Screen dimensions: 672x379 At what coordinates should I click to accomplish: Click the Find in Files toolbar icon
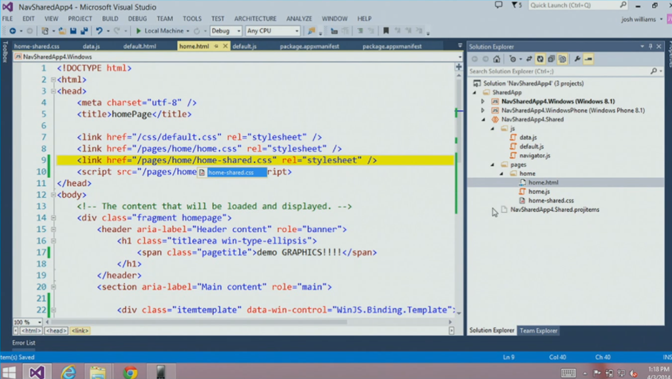312,31
